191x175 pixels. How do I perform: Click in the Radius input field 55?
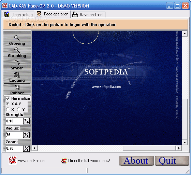point(14,135)
